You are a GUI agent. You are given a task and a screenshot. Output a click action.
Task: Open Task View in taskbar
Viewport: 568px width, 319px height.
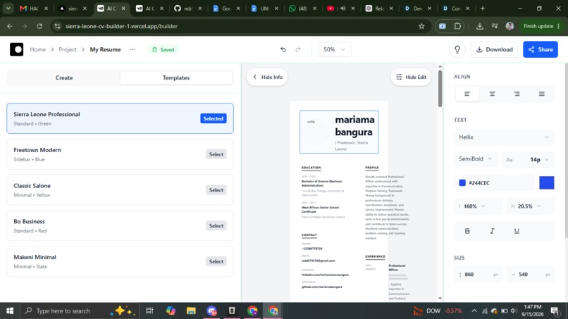pos(149,311)
